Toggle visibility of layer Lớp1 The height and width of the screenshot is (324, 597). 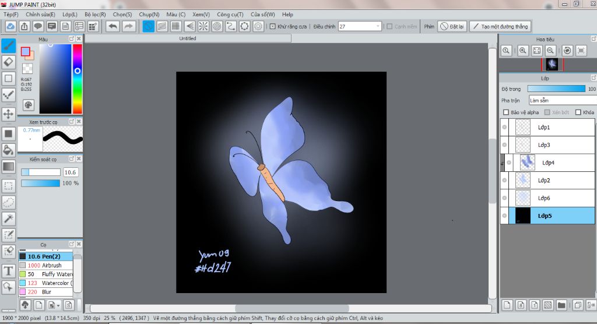tap(504, 127)
